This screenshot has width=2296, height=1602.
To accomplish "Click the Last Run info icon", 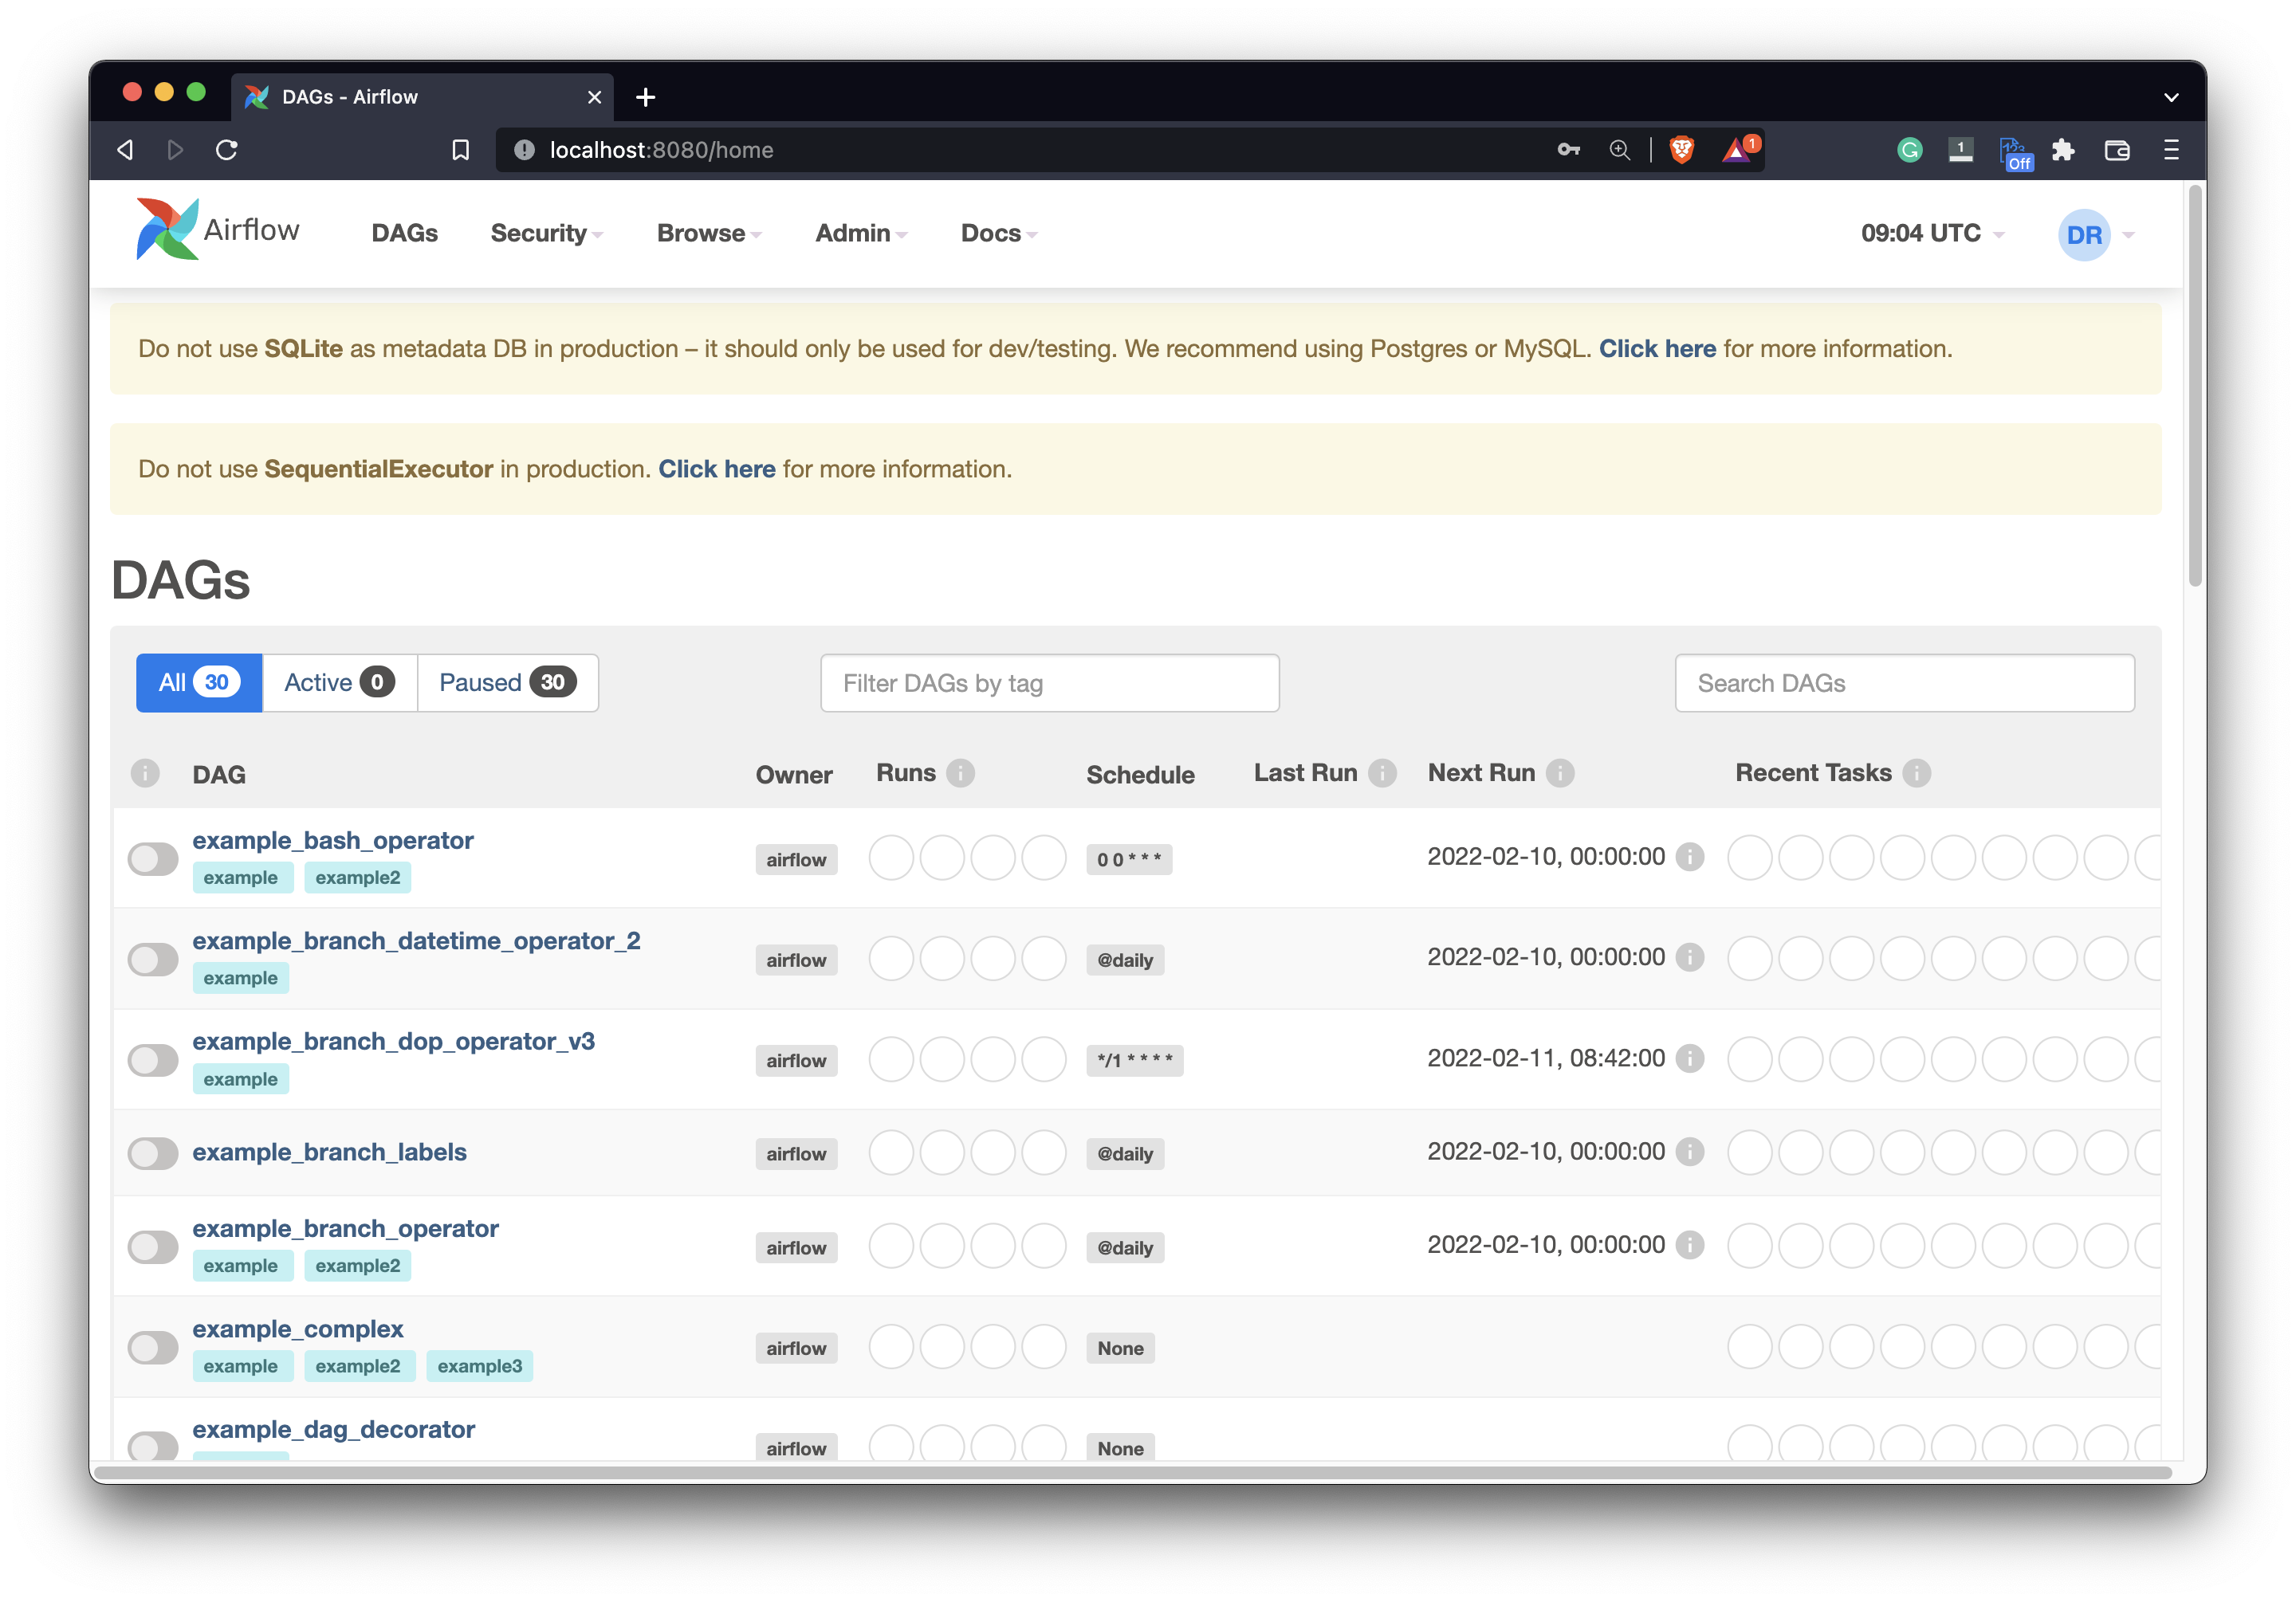I will [1382, 773].
